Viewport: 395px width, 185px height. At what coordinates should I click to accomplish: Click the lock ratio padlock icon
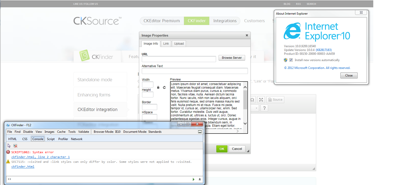click(158, 87)
